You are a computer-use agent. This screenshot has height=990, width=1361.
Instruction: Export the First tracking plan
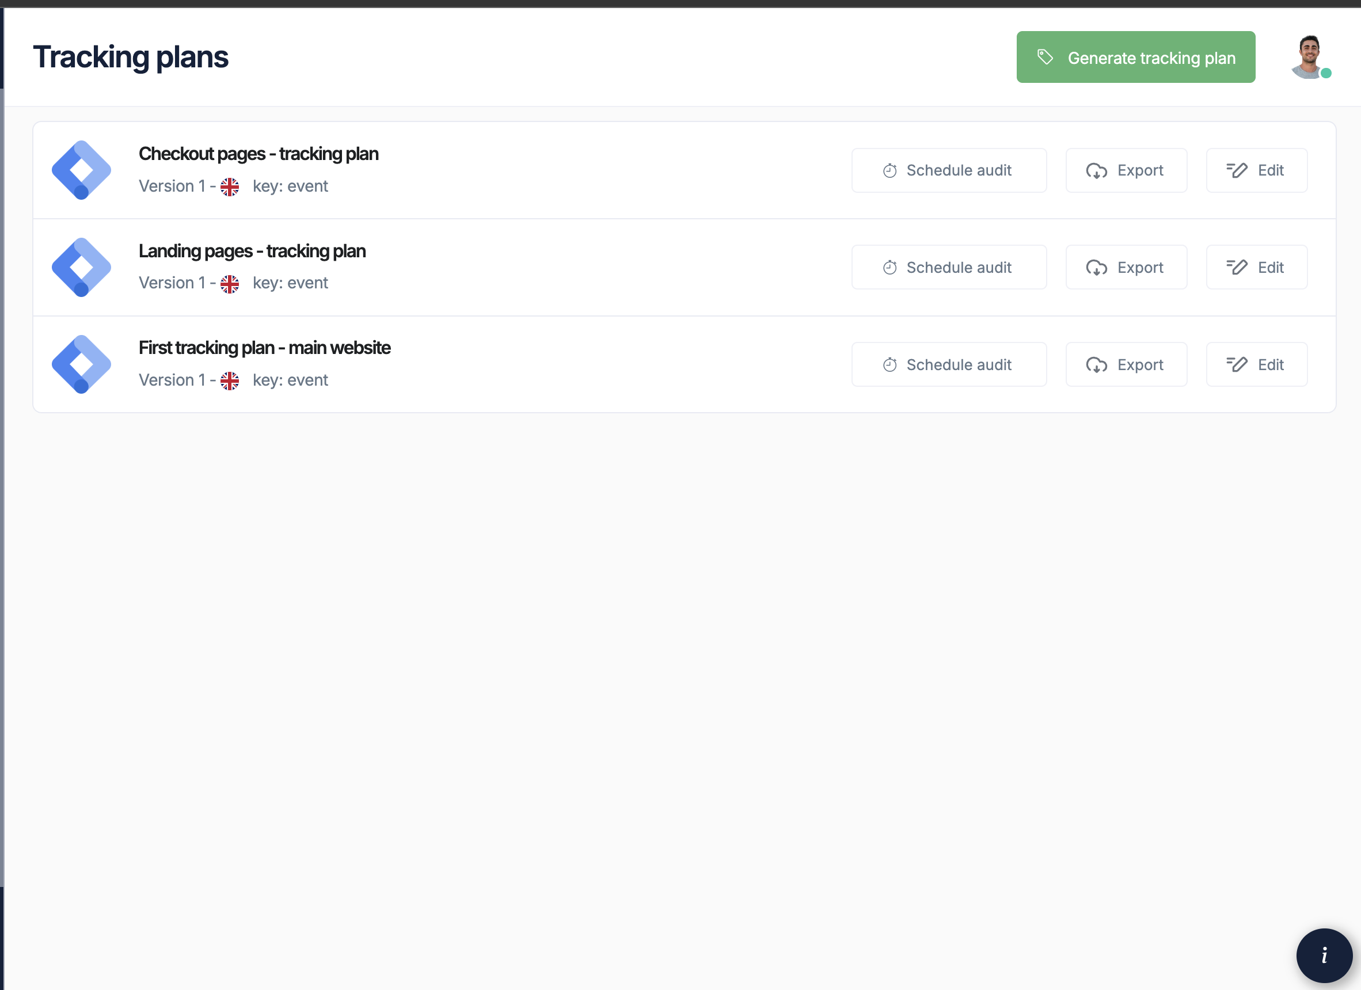pyautogui.click(x=1126, y=365)
